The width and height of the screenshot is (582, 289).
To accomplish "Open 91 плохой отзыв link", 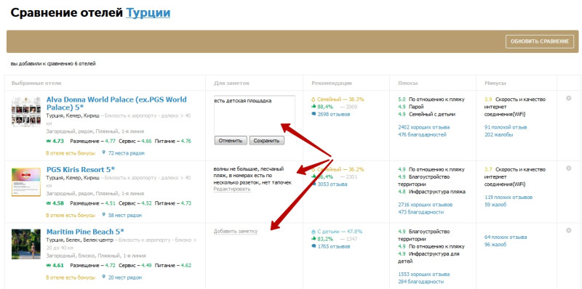I will tap(506, 127).
